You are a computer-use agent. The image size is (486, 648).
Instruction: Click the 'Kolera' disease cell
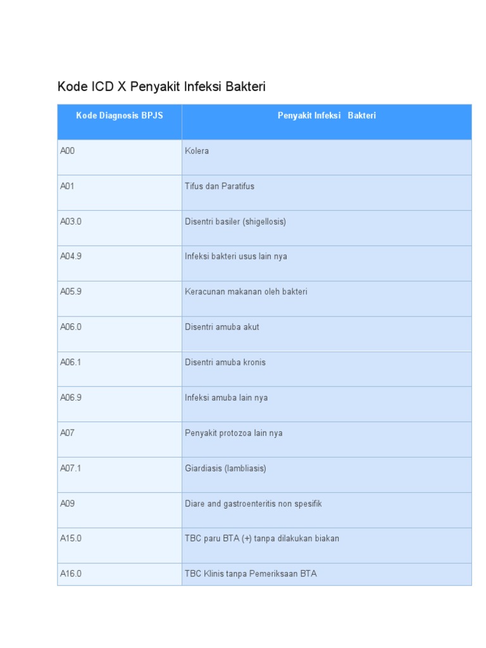(x=197, y=151)
